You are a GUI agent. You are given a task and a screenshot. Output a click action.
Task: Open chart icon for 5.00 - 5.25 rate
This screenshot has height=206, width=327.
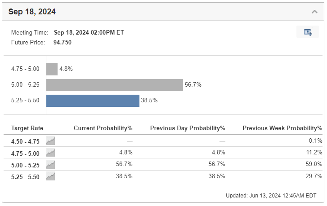coord(50,165)
